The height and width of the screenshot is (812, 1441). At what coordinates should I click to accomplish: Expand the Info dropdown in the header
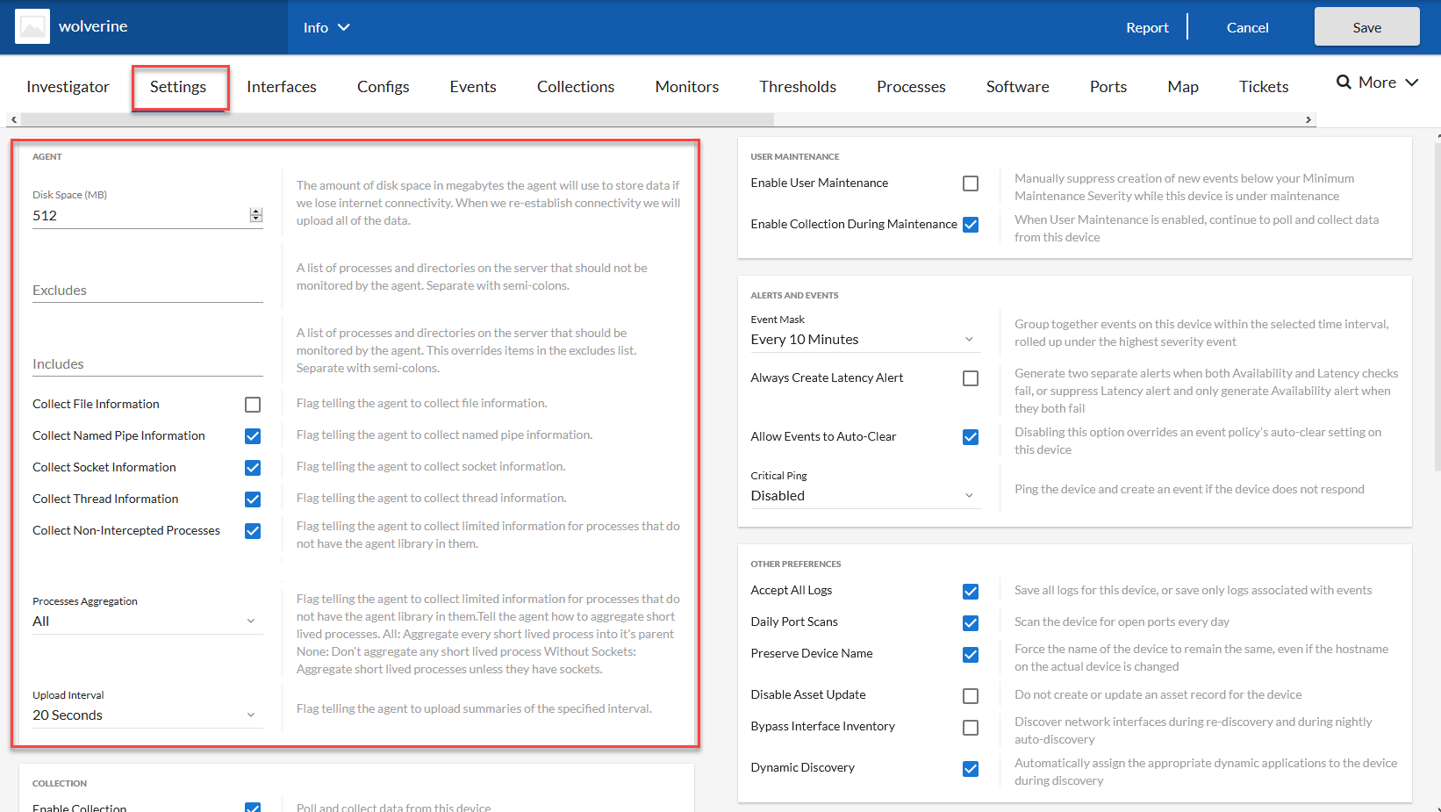tap(326, 27)
